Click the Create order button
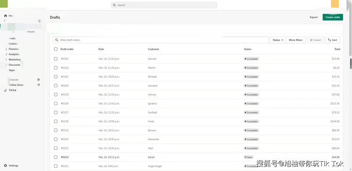The height and width of the screenshot is (171, 352). point(333,17)
